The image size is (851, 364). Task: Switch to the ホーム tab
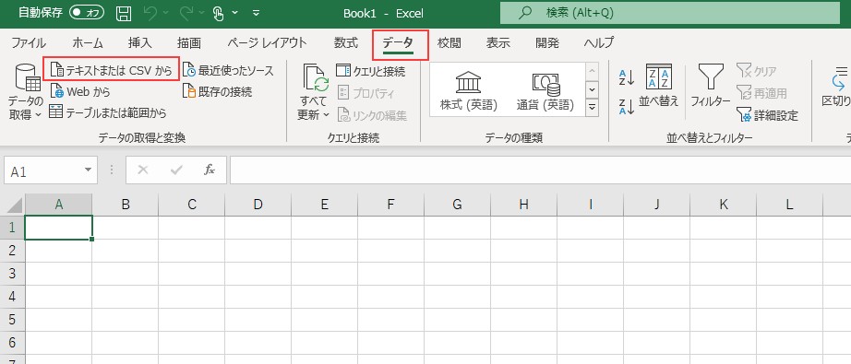(88, 42)
